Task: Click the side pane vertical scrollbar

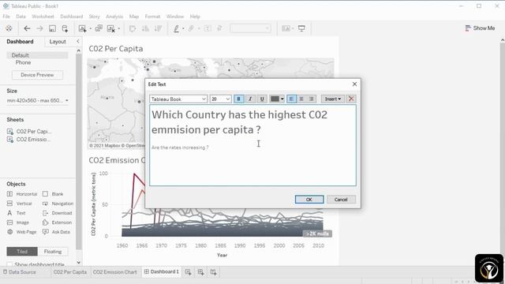Action: coord(79,151)
